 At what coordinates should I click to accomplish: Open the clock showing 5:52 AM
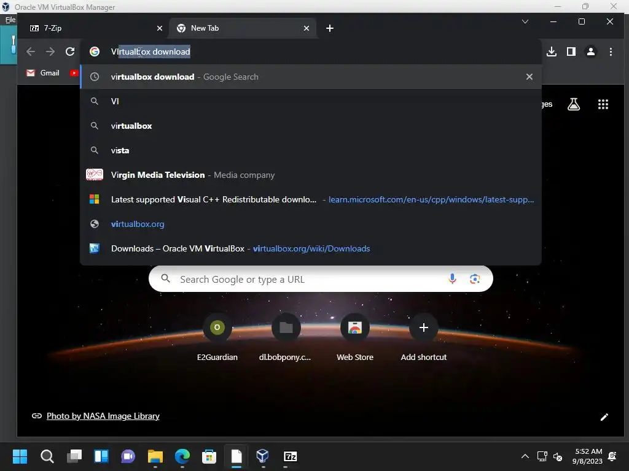point(587,456)
